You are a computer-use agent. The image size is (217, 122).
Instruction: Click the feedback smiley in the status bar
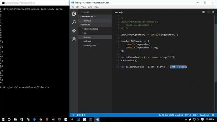tap(213, 115)
